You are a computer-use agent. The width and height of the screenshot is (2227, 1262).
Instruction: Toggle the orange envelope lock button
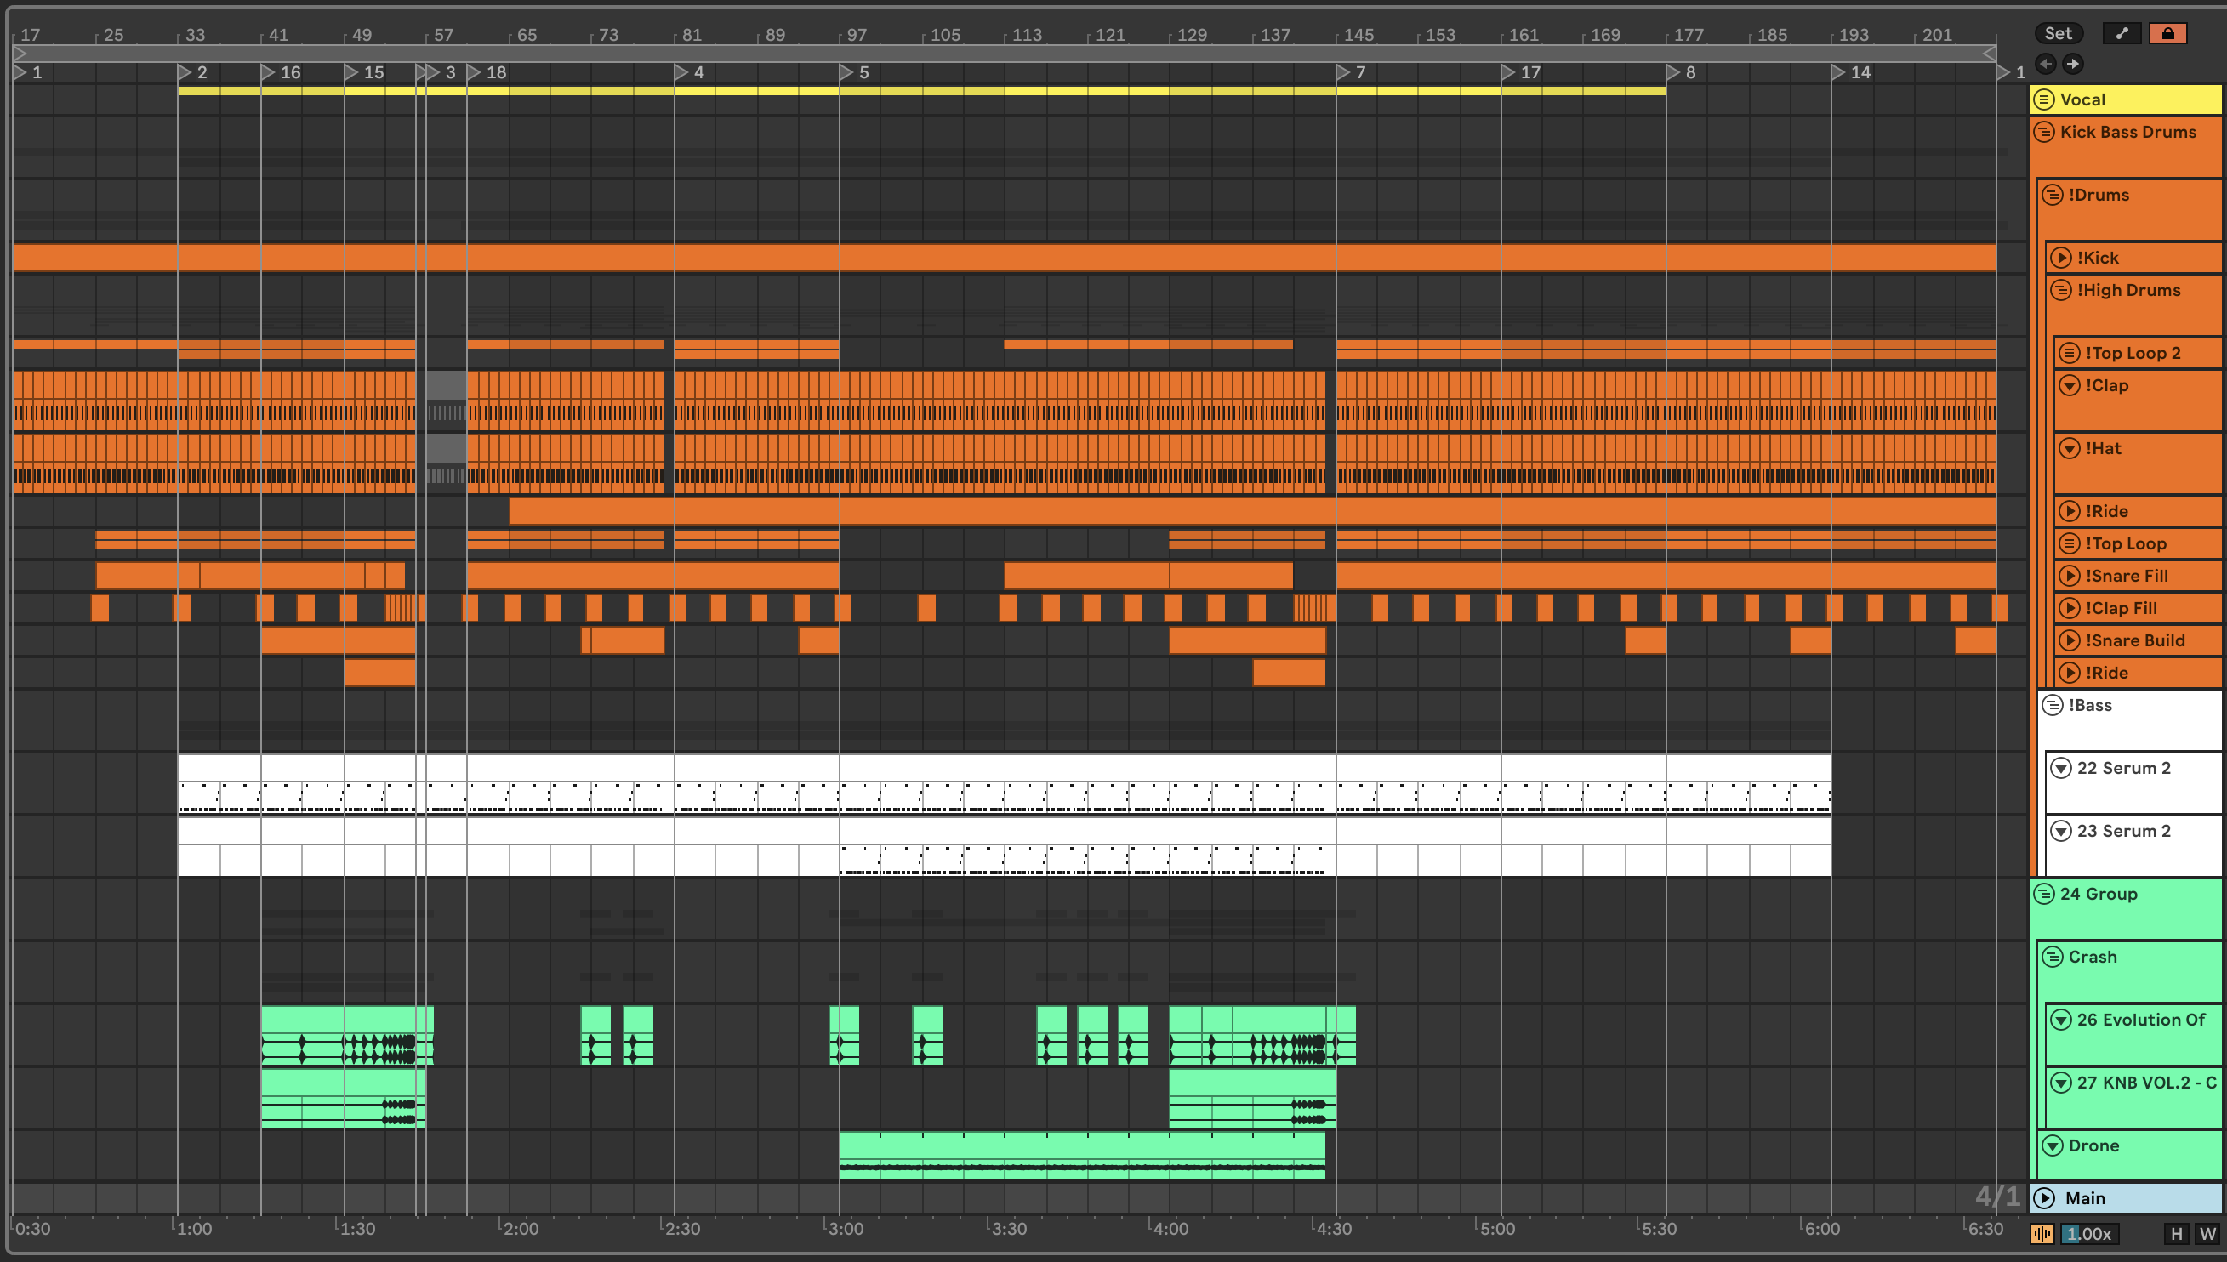2167,33
